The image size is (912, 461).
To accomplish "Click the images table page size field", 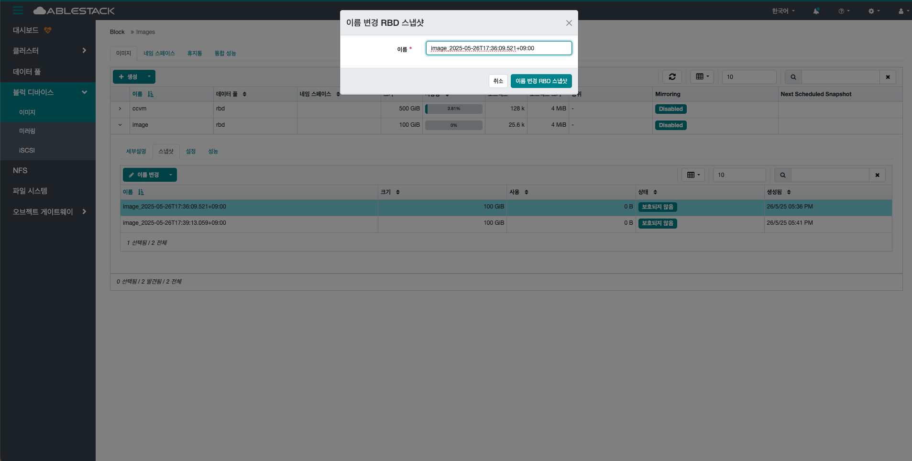I will (749, 77).
